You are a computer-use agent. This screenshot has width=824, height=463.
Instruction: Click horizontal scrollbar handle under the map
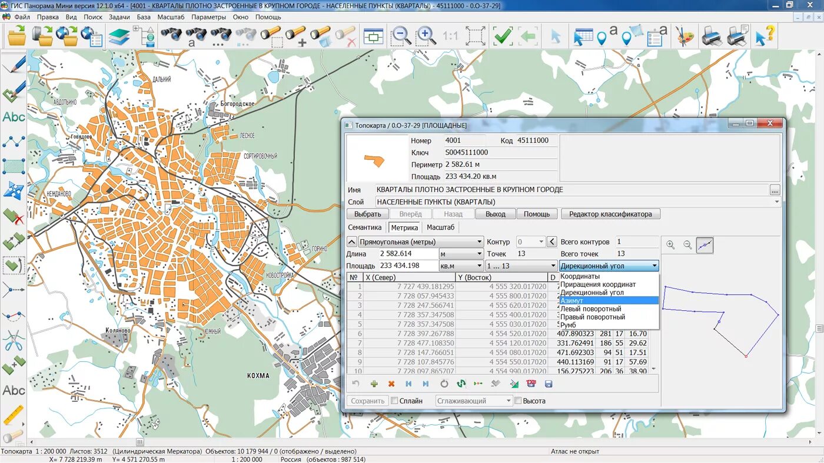tap(140, 442)
